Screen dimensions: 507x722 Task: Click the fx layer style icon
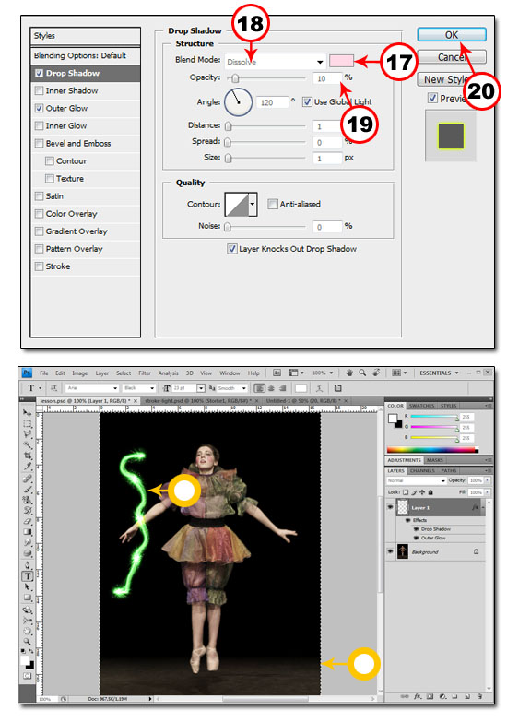pyautogui.click(x=418, y=696)
